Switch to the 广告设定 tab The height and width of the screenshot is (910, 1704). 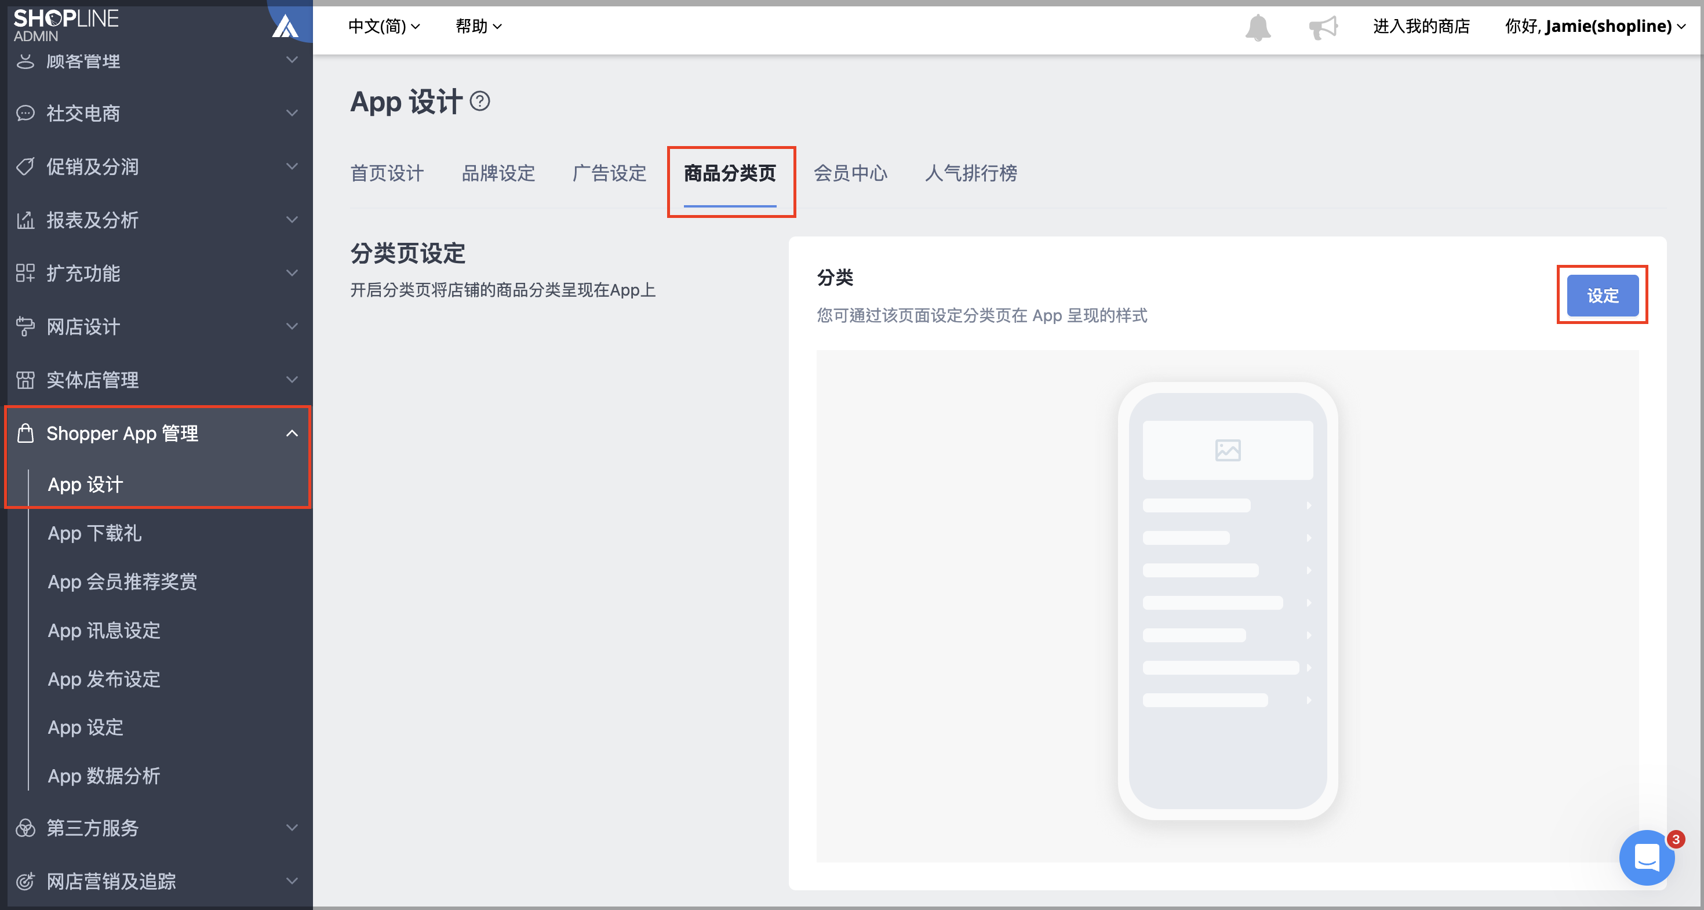click(x=609, y=173)
